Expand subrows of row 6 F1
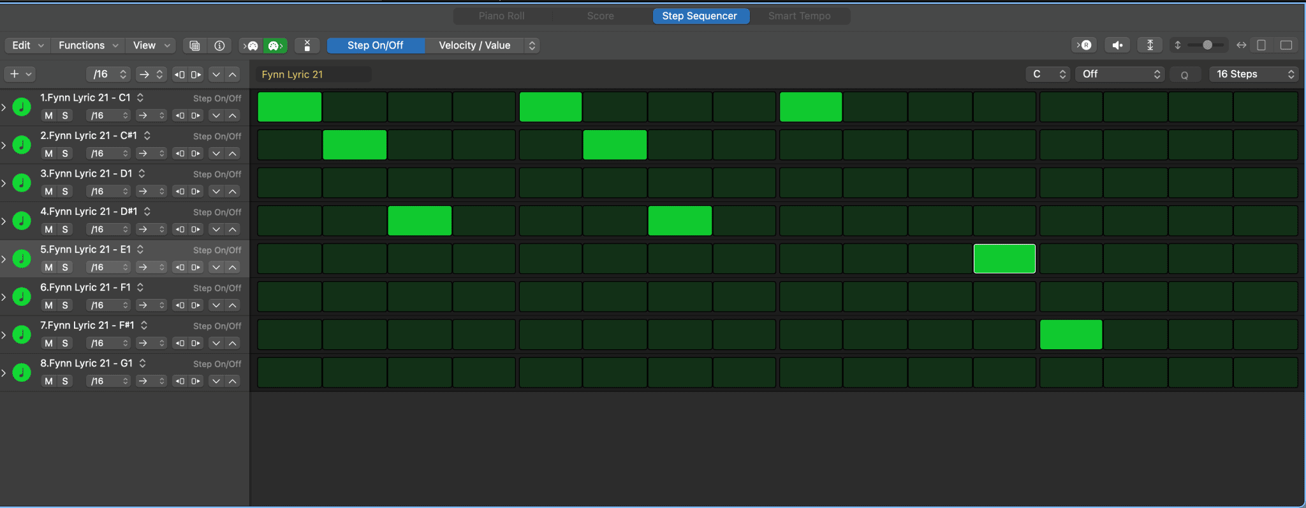This screenshot has width=1306, height=508. (4, 297)
